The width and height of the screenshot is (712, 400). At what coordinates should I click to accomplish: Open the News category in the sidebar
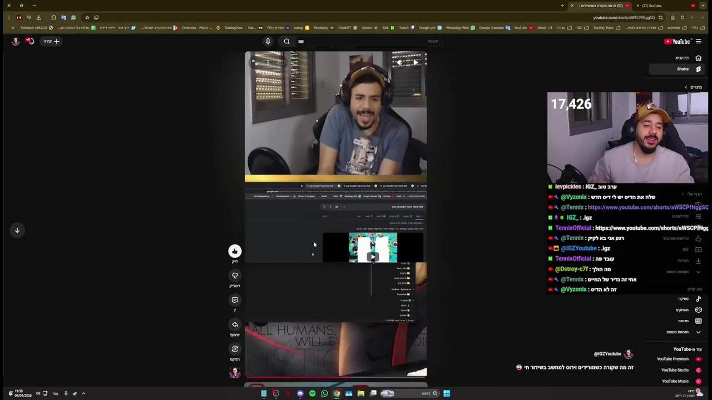(689, 321)
